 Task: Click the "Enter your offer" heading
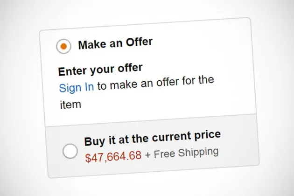100,70
